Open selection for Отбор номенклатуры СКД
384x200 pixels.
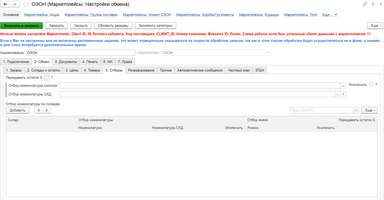(x=338, y=94)
